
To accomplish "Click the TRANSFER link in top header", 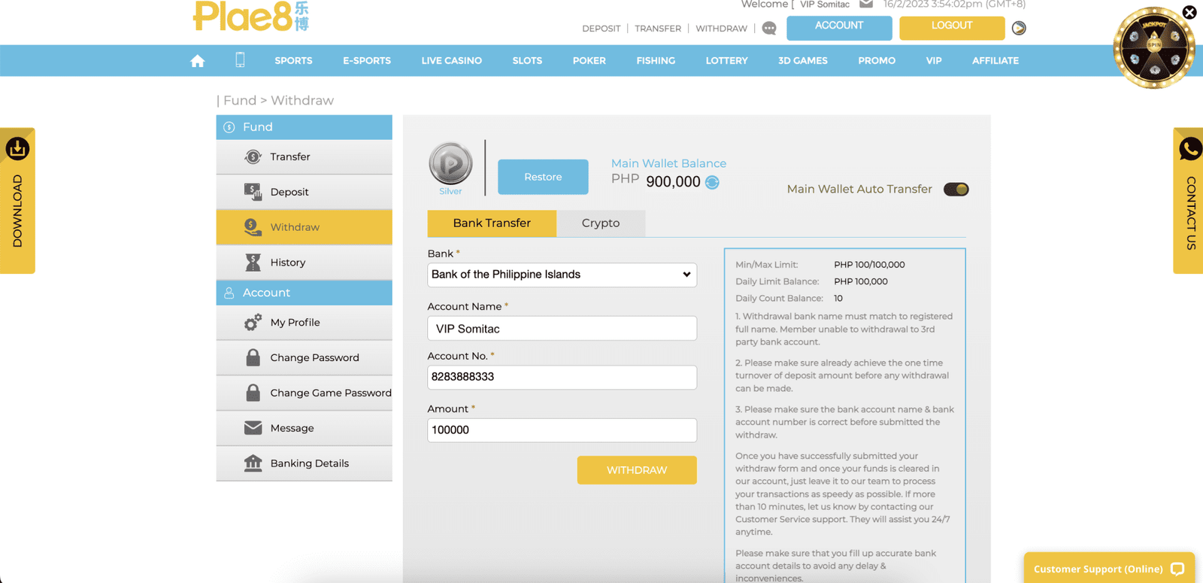I will [x=658, y=29].
